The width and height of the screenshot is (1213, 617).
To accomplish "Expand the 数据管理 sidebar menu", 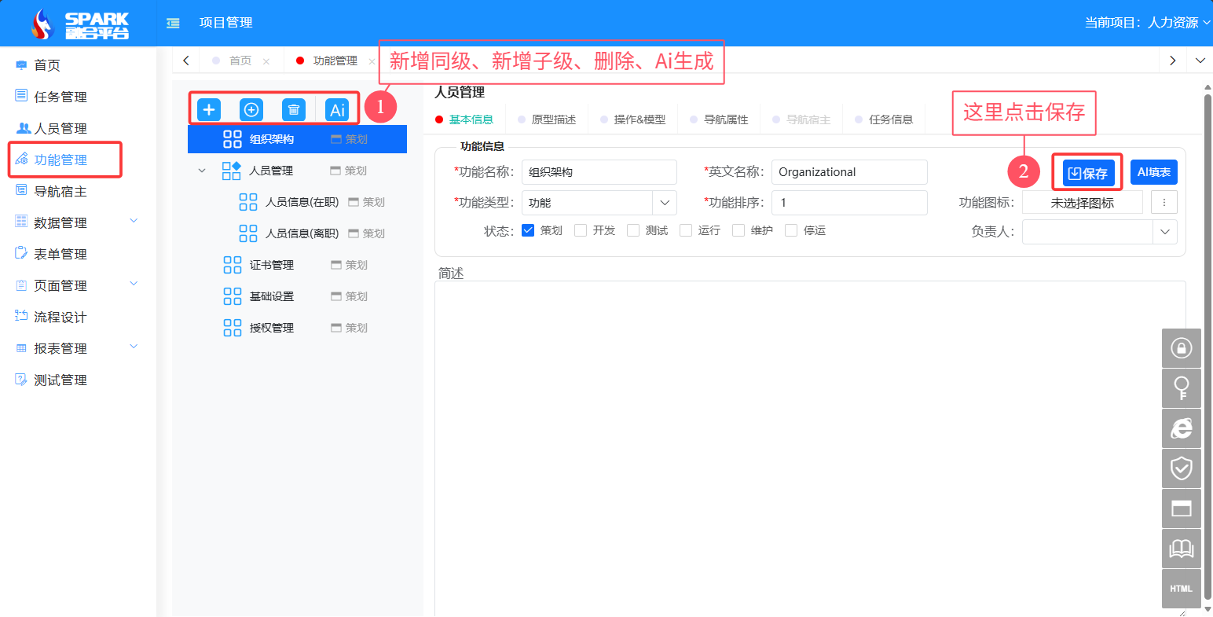I will (134, 221).
